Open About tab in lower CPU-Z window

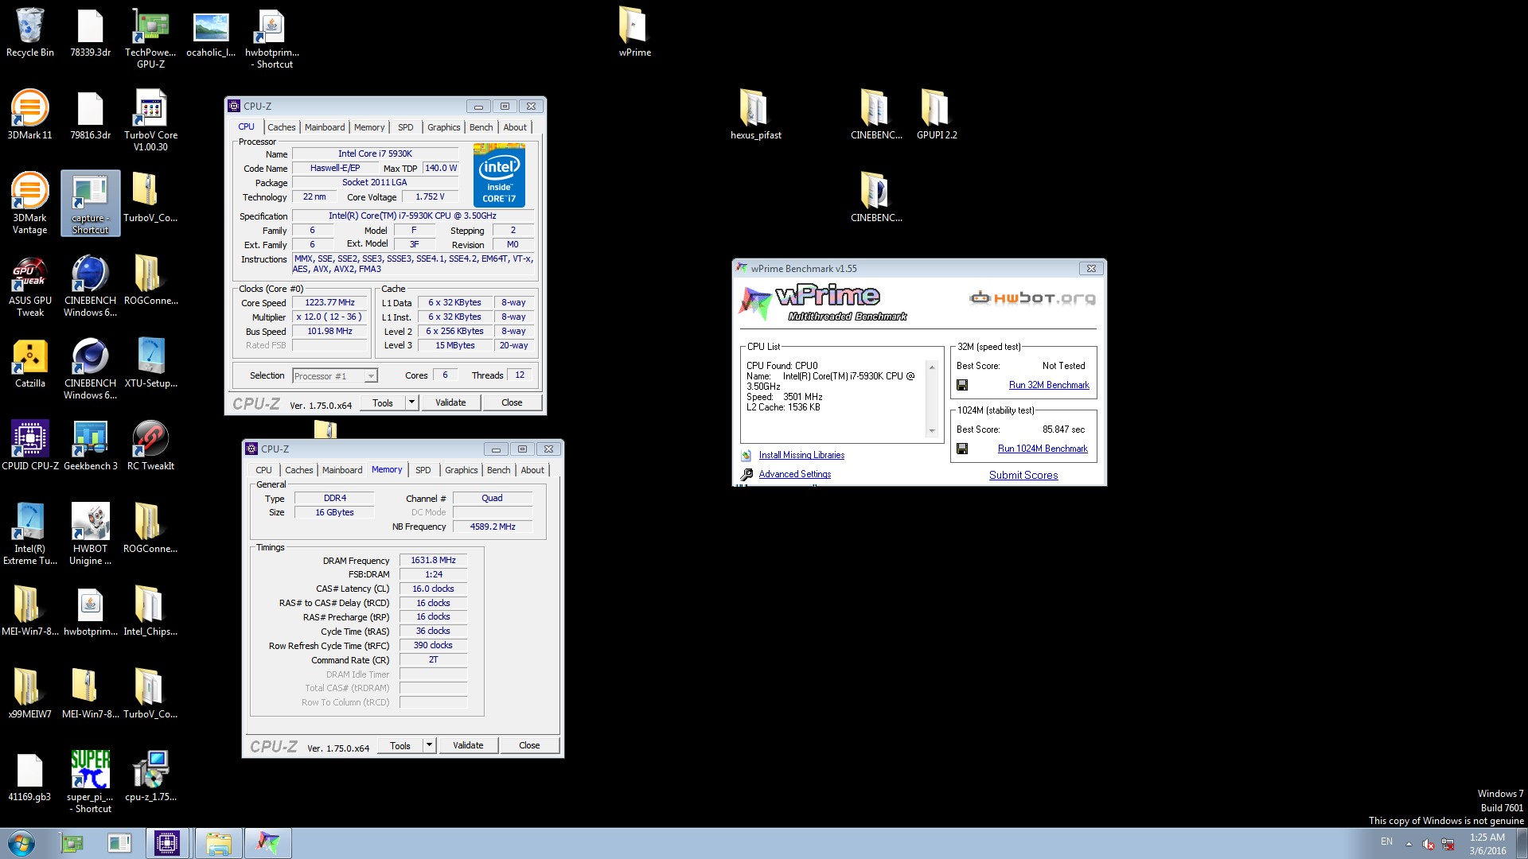point(532,470)
